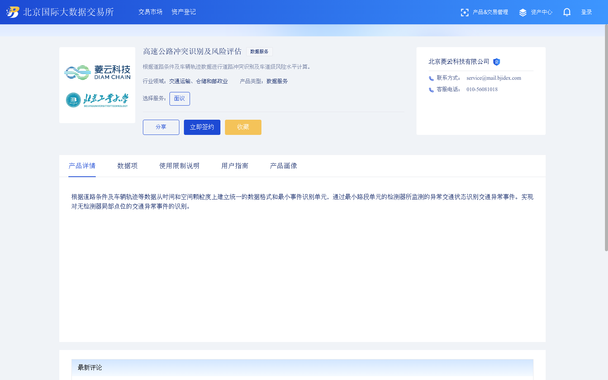The height and width of the screenshot is (380, 608).
Task: Open the notification bell icon
Action: [x=567, y=12]
